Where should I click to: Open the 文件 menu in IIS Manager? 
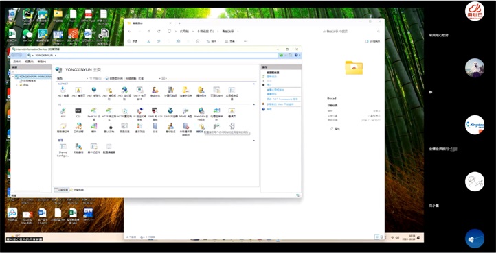tap(17, 62)
